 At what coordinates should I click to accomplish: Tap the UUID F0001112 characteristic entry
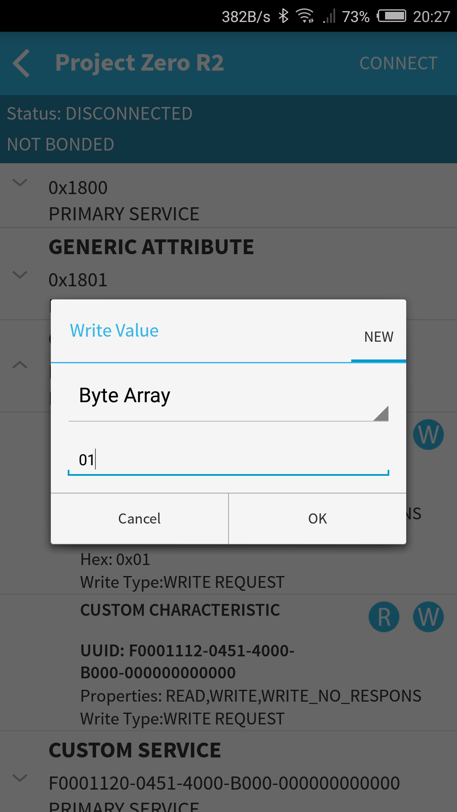(x=187, y=661)
